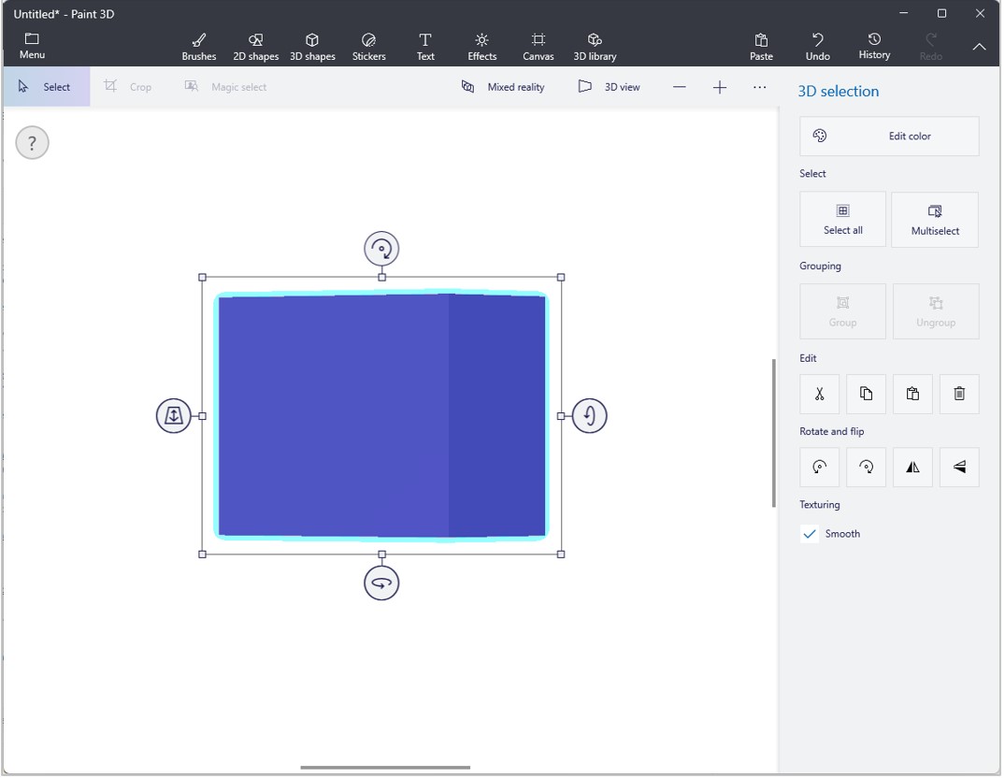Open the overflow menu with three dots
Screen dimensions: 1005x778
pos(760,86)
